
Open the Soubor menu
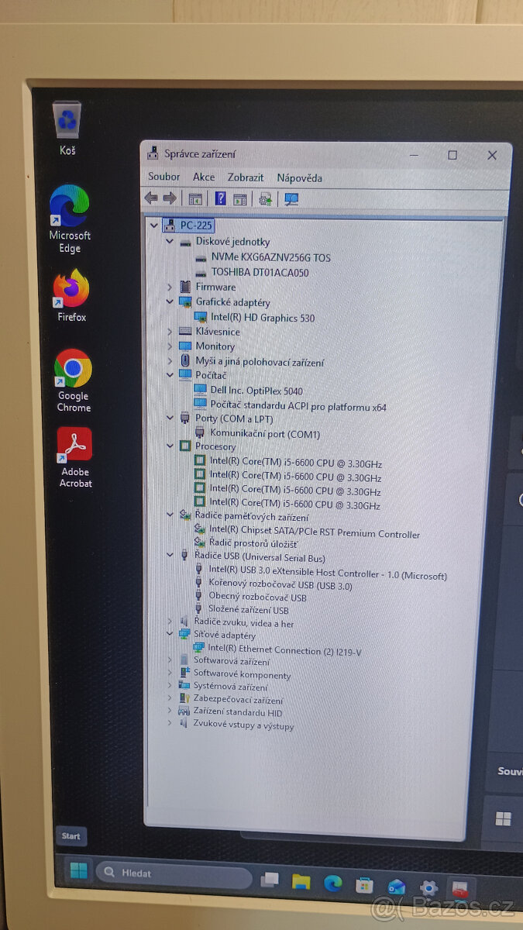(x=163, y=177)
